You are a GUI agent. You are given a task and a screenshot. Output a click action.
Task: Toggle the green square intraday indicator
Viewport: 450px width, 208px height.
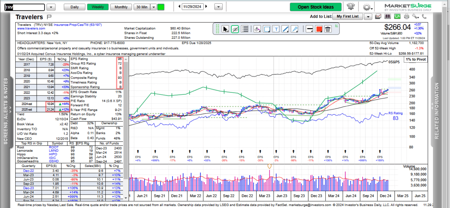click(x=161, y=7)
